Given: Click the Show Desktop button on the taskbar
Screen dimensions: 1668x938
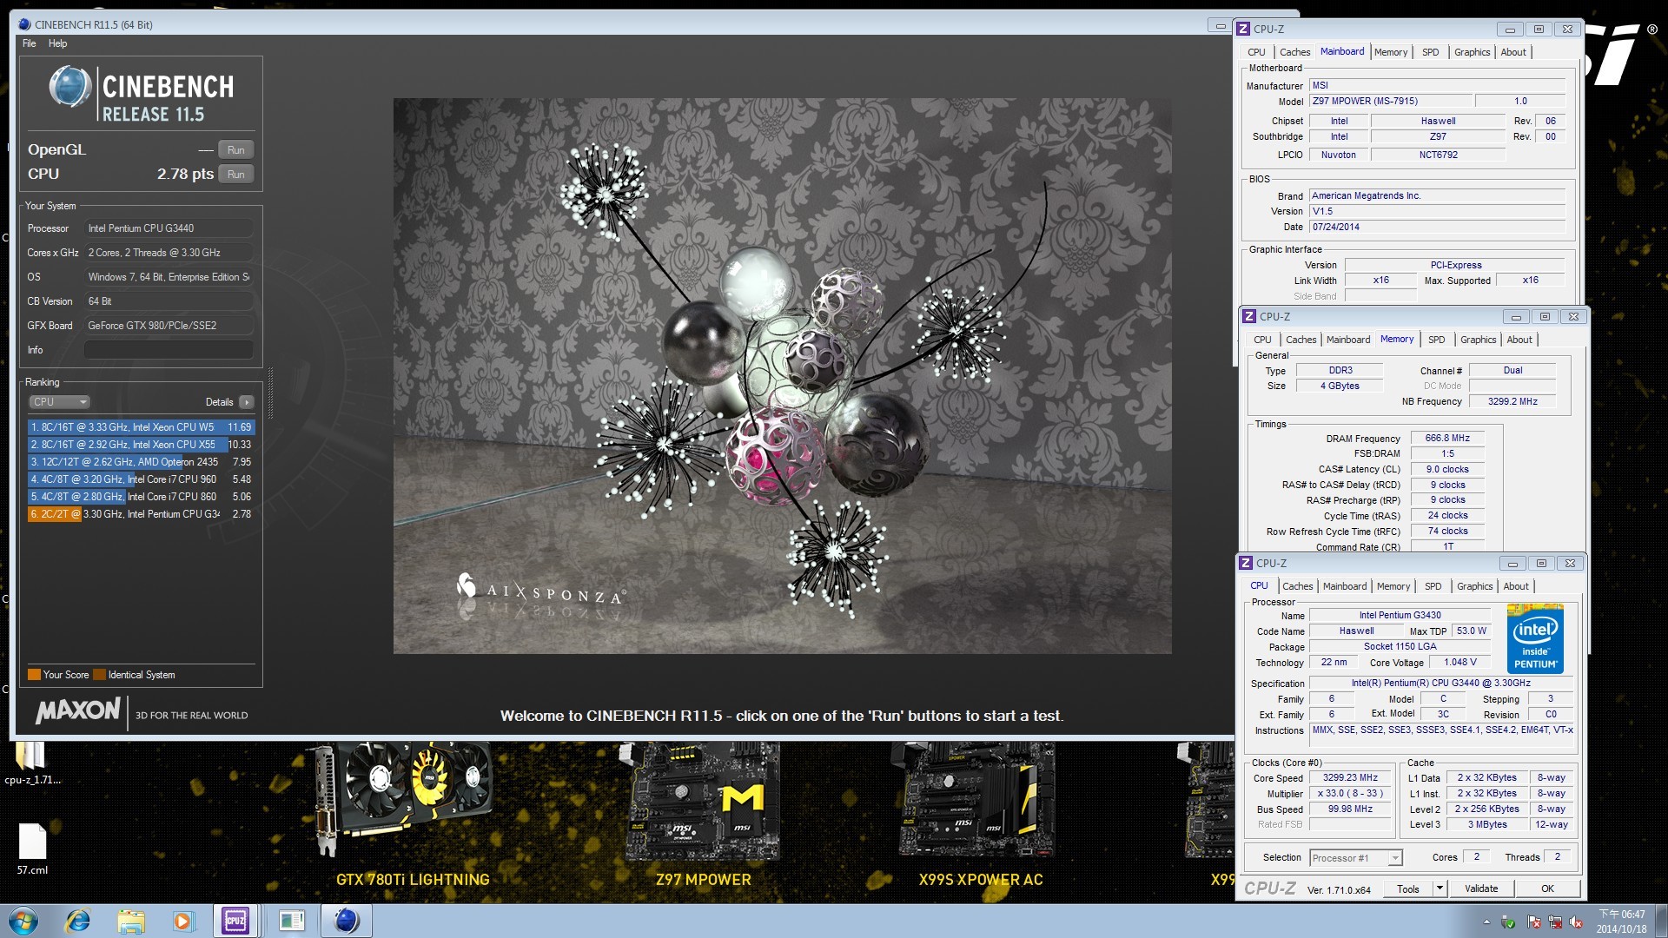Looking at the screenshot, I should coord(1661,921).
